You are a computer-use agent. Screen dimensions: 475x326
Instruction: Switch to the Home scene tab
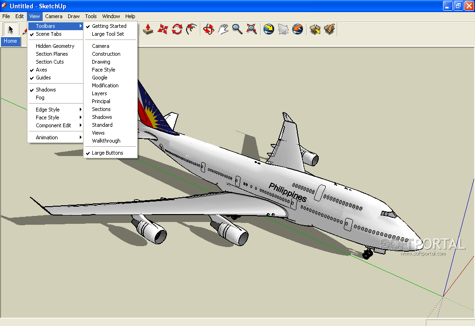(10, 41)
